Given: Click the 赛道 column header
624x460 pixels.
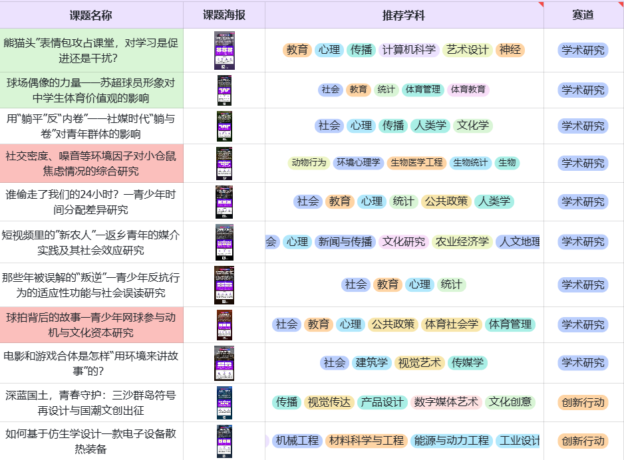Looking at the screenshot, I should click(x=583, y=13).
